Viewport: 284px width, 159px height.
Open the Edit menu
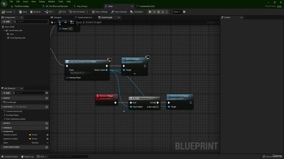(x=18, y=1)
